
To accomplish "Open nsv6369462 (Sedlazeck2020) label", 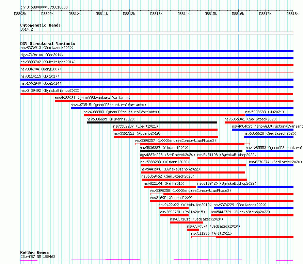I will [168, 176].
